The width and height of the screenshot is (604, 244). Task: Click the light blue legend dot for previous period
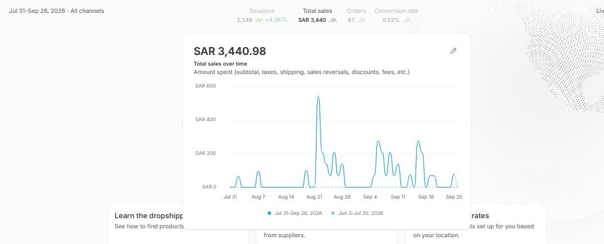click(x=333, y=213)
